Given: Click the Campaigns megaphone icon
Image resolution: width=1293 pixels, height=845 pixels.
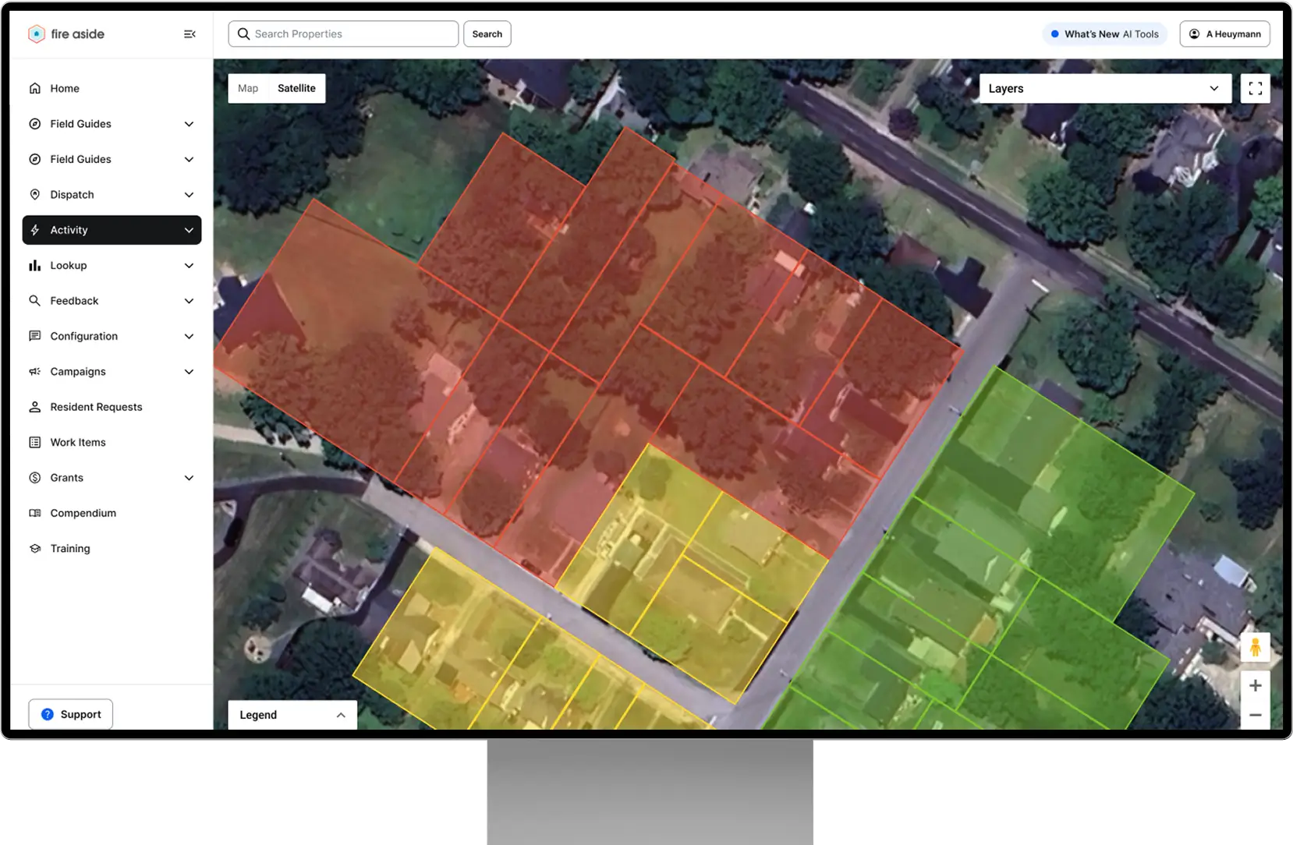Looking at the screenshot, I should point(35,372).
